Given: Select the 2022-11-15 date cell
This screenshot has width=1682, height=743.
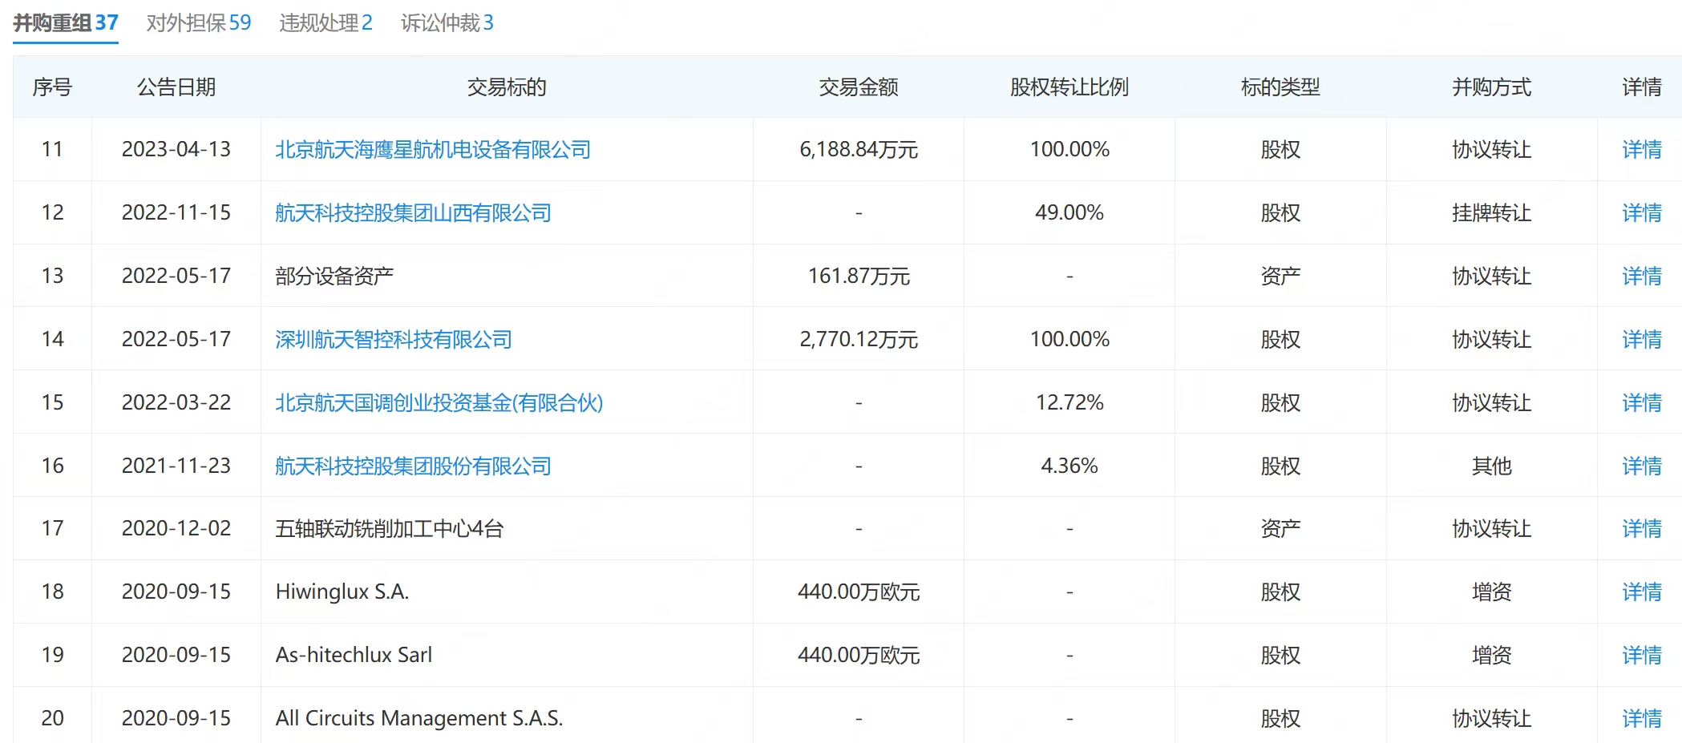Looking at the screenshot, I should 176,213.
